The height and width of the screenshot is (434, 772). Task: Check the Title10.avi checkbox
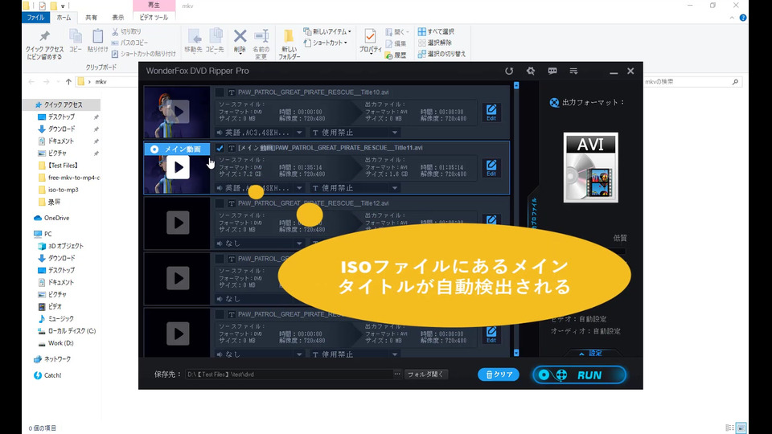(220, 92)
